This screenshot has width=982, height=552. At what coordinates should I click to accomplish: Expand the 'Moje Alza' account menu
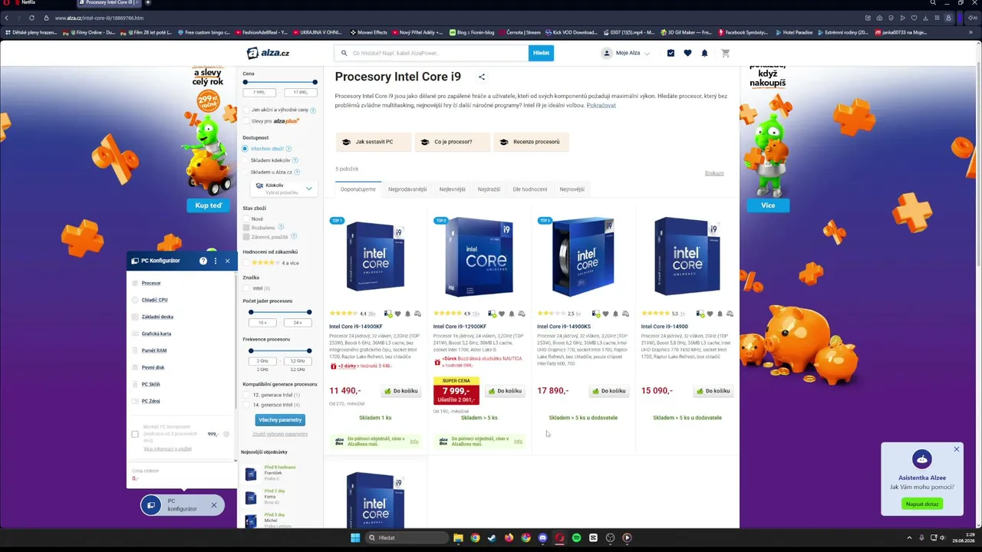pyautogui.click(x=626, y=53)
